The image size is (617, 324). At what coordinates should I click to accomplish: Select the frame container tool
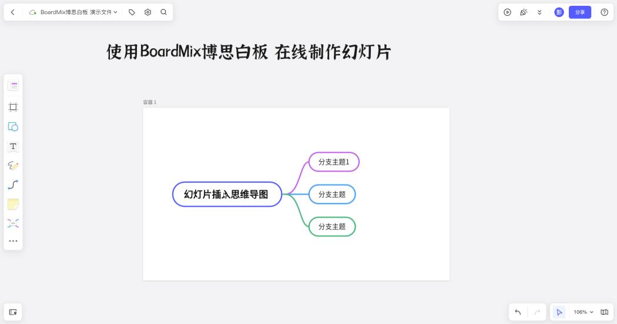[x=13, y=106]
